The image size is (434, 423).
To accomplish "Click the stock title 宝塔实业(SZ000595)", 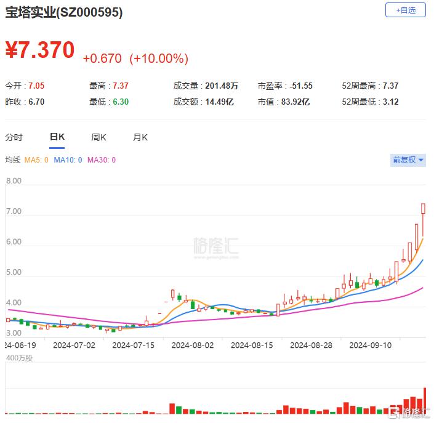I will 64,12.
